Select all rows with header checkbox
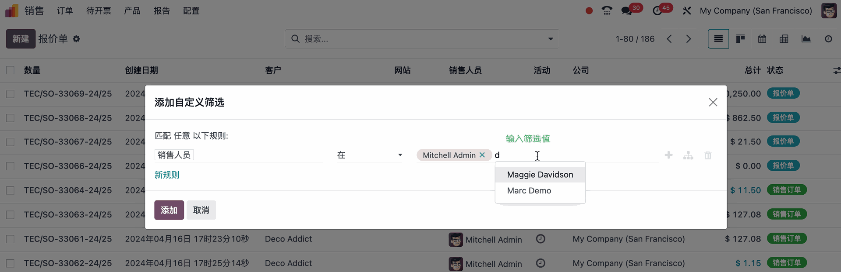 [x=10, y=70]
